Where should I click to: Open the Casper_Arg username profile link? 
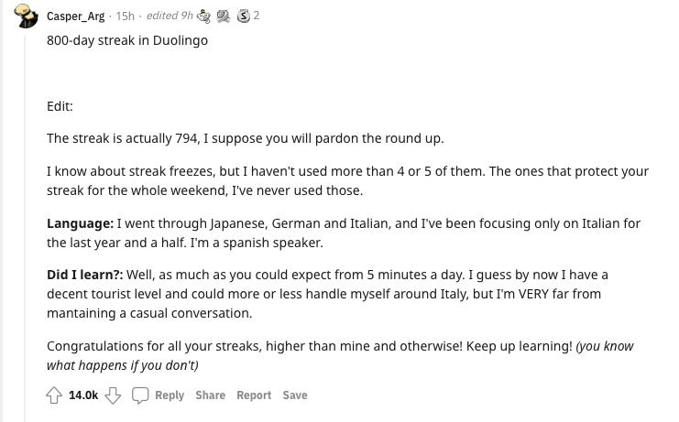point(75,16)
